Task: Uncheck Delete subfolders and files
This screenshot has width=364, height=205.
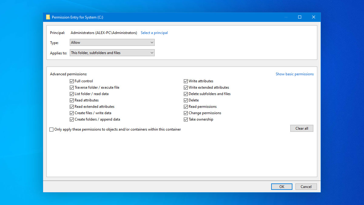Action: point(186,94)
